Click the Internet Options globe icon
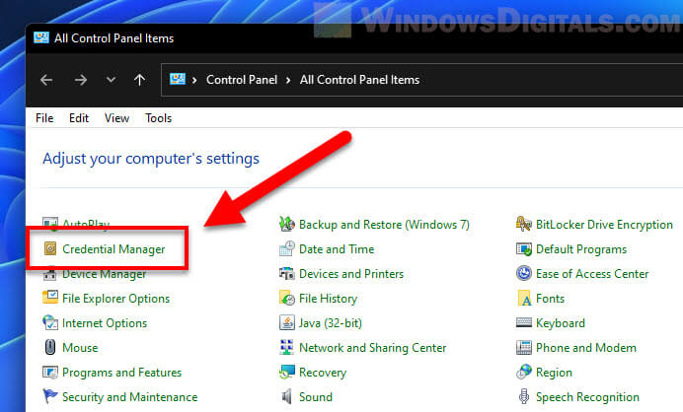683x412 pixels. tap(50, 323)
